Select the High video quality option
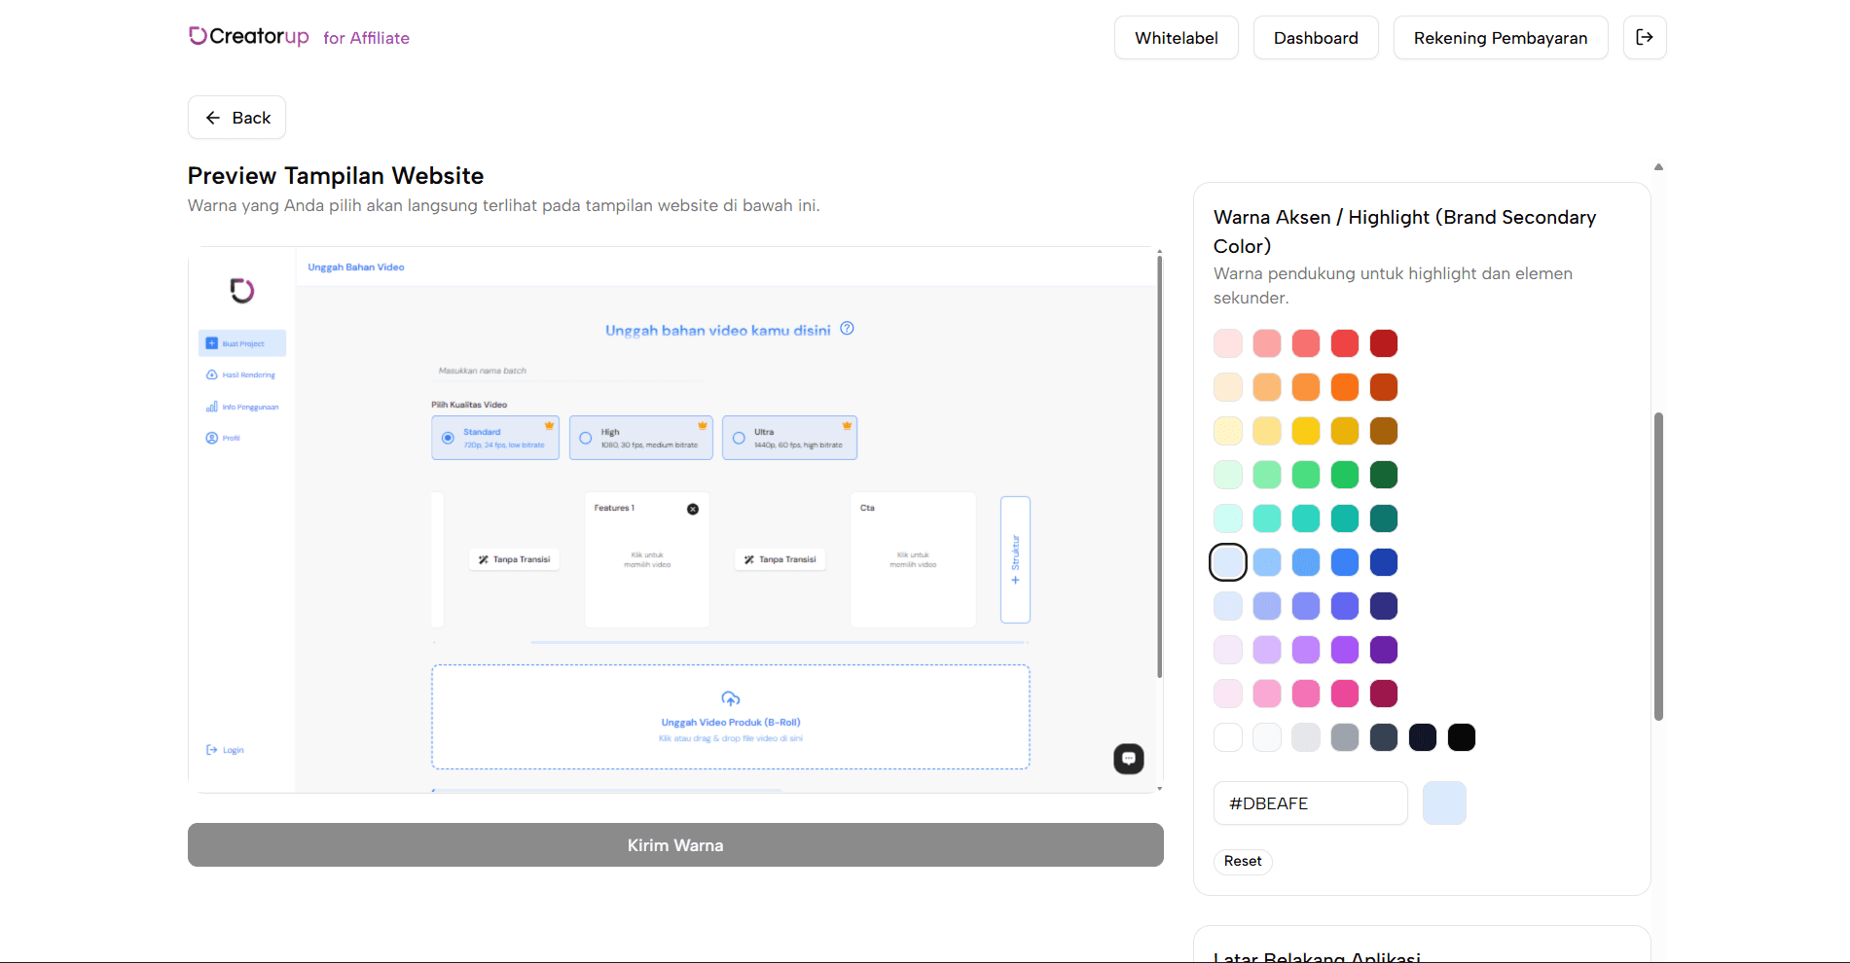The height and width of the screenshot is (963, 1850). [x=641, y=438]
